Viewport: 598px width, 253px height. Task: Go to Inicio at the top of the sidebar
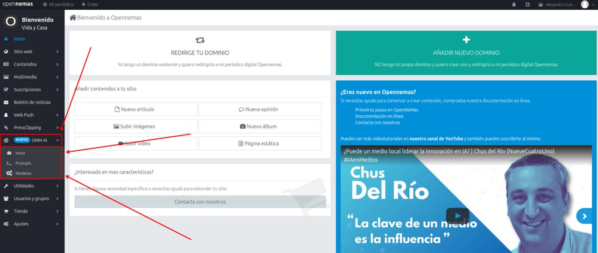[x=19, y=39]
